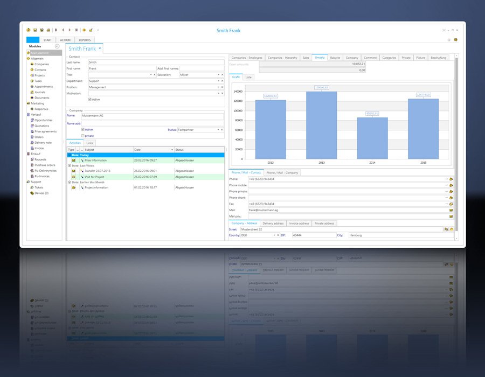
Task: Open the Title dropdown
Action: click(151, 74)
